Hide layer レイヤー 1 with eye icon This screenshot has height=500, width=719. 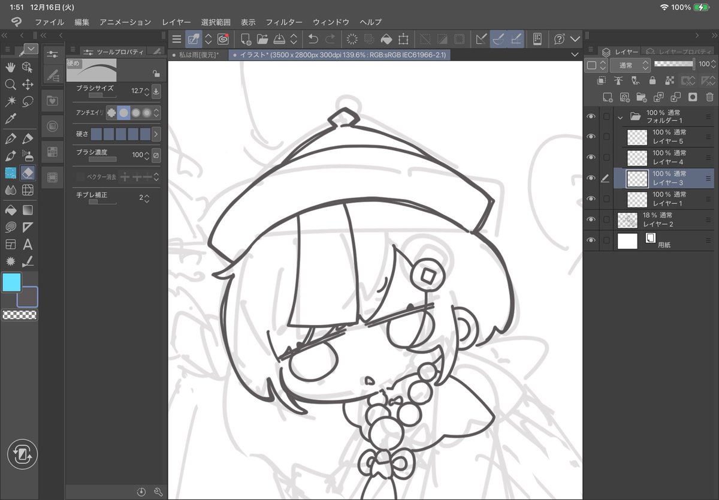coord(591,198)
